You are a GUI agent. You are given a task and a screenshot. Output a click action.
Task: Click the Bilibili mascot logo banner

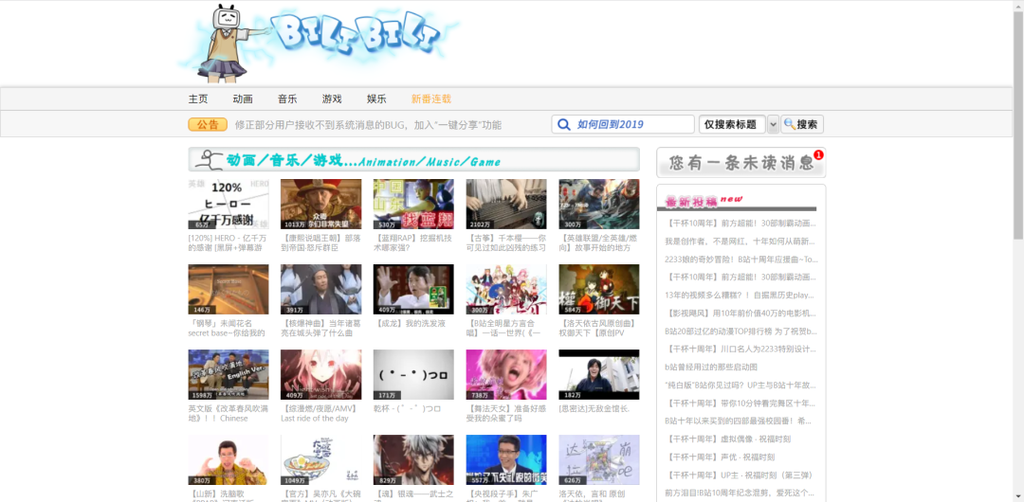point(319,43)
